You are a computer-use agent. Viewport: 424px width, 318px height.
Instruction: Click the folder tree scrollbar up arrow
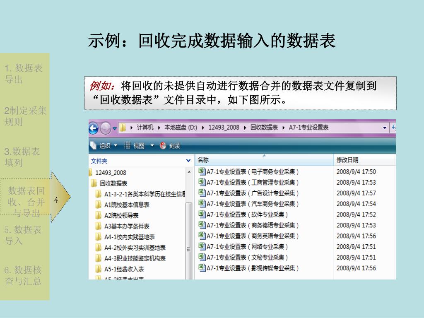pos(189,172)
